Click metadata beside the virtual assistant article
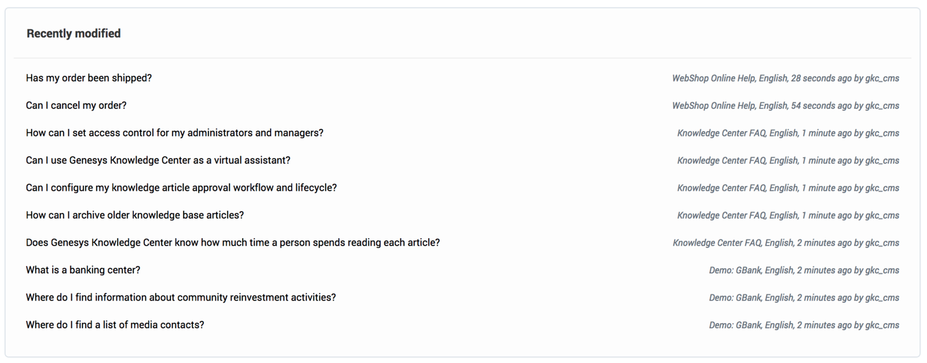The width and height of the screenshot is (927, 363). pyautogui.click(x=788, y=161)
